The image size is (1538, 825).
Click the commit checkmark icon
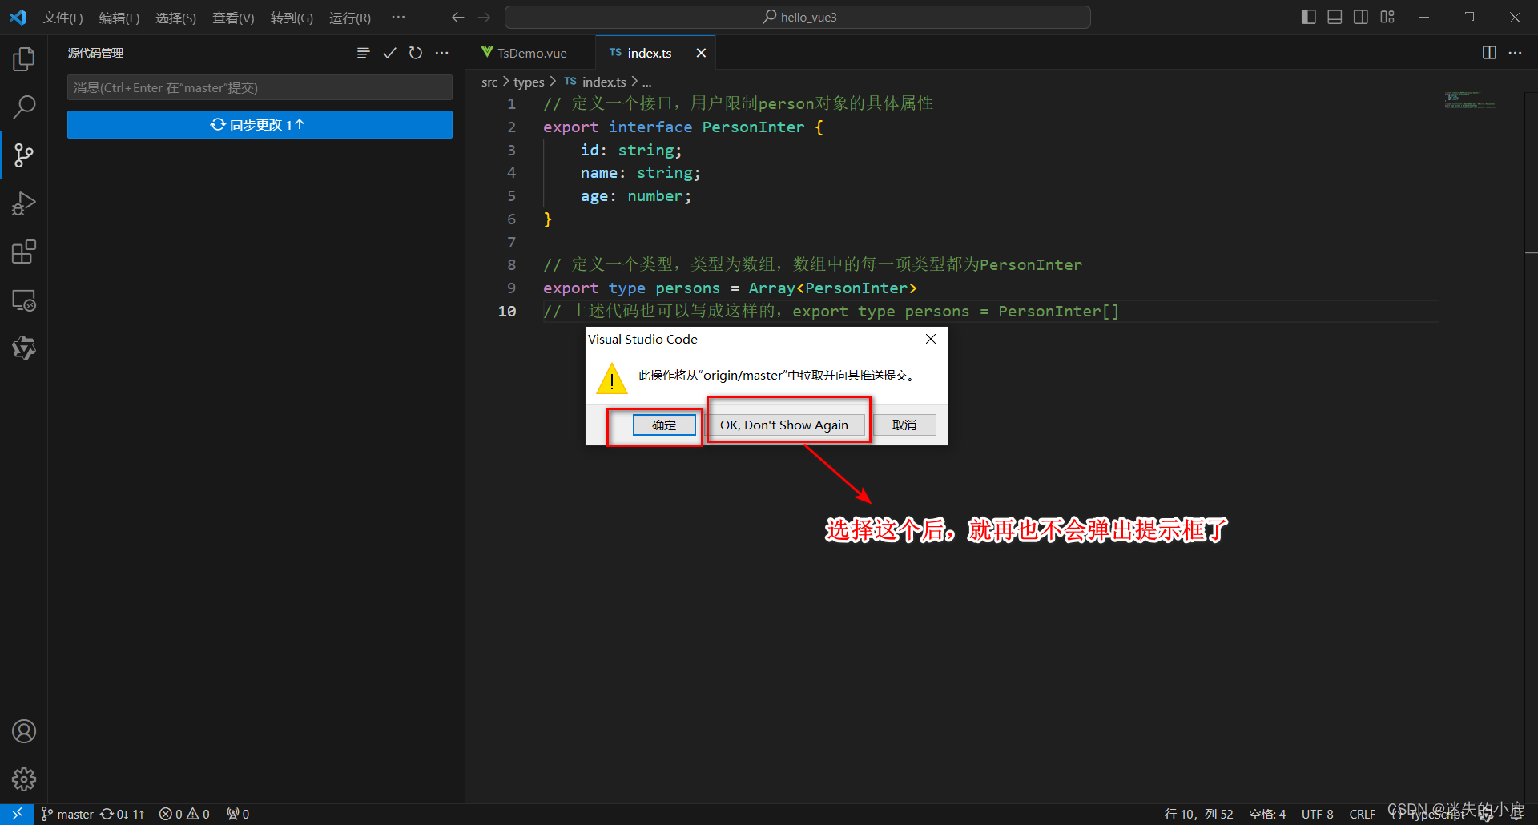(x=389, y=53)
